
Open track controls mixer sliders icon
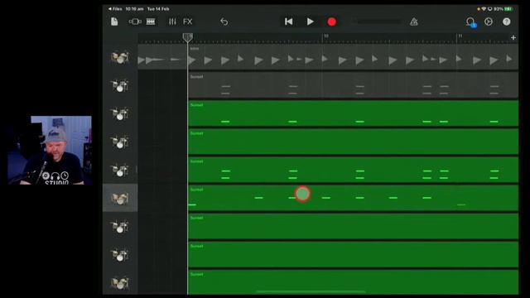tap(172, 22)
